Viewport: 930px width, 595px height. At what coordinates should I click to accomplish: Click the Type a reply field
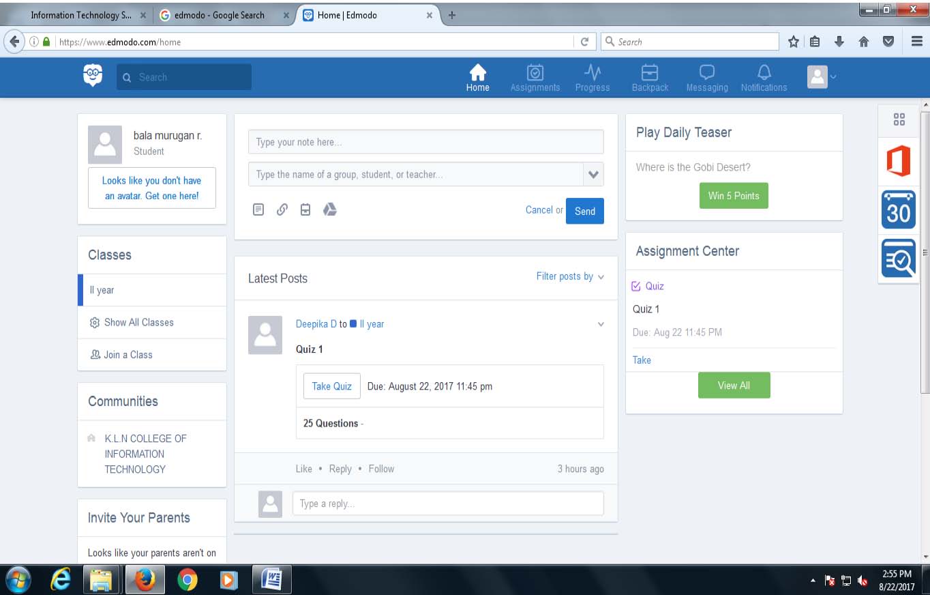(x=448, y=504)
